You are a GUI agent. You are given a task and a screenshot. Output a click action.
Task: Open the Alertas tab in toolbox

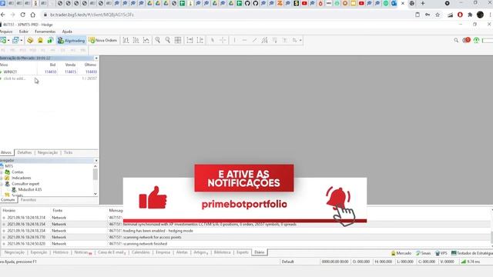182,252
